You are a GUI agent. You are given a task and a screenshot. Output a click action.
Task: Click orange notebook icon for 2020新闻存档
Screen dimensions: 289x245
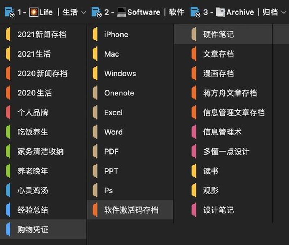pos(8,73)
